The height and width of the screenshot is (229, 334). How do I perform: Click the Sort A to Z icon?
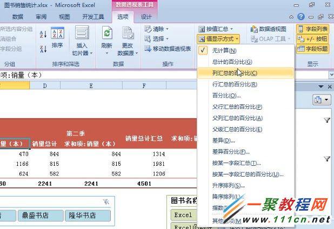click(43, 34)
